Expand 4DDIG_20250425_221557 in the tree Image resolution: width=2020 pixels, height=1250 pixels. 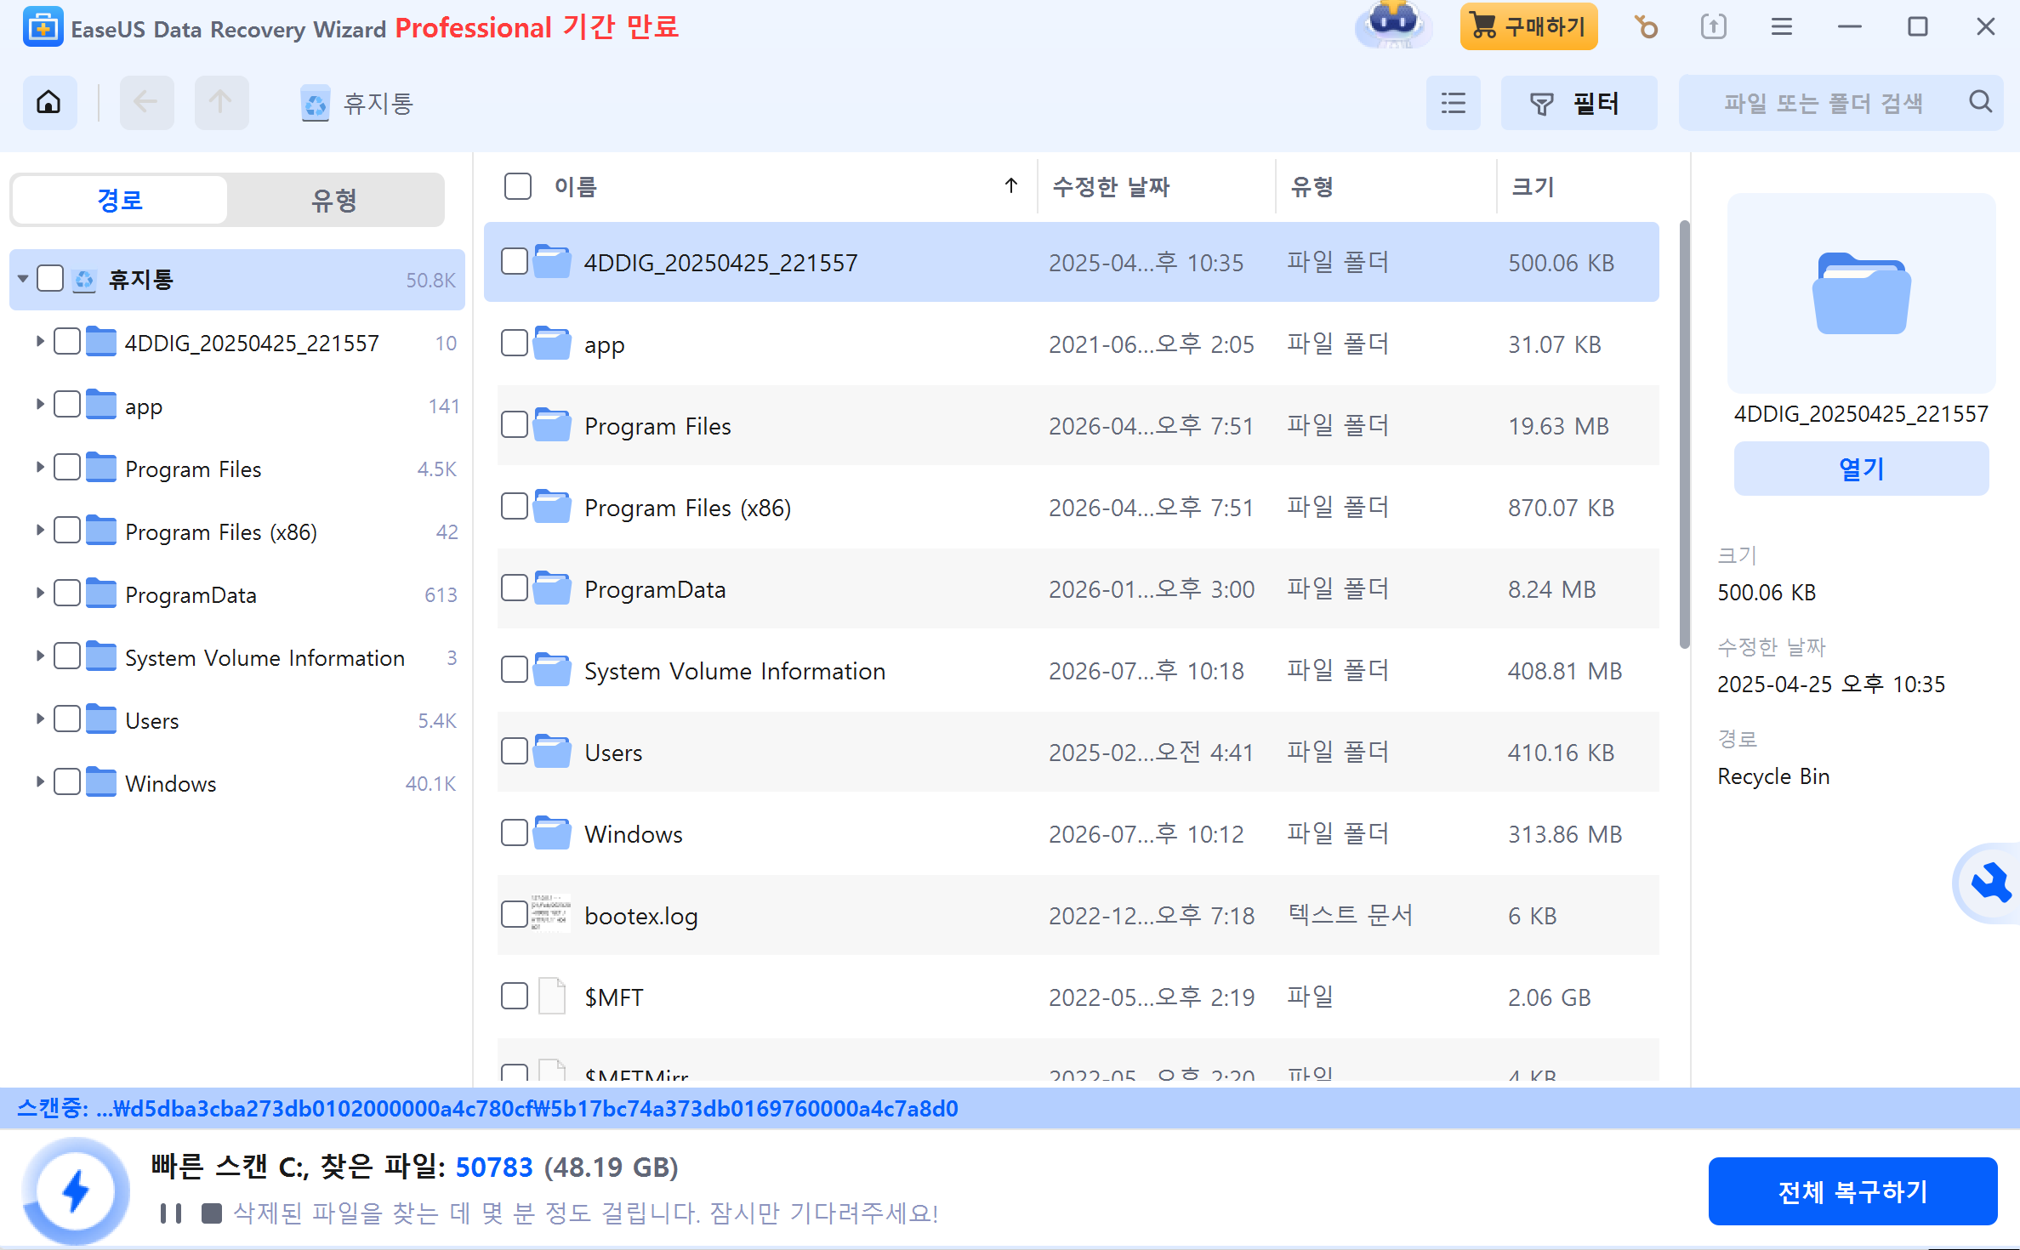39,342
